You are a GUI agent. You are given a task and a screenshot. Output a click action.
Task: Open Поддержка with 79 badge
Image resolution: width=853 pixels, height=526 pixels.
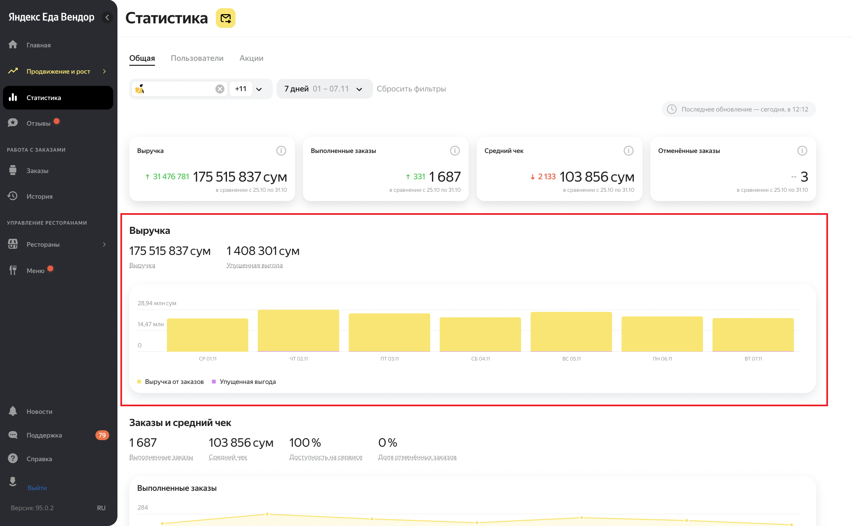coord(44,435)
